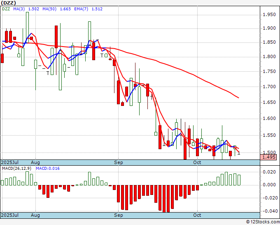Screen dimensions: 280x225
Task: Open the 12Stocks.com copyright link
Action: coord(263,222)
